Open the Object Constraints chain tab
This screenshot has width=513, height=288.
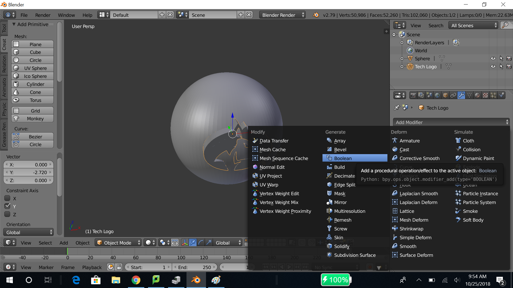click(x=453, y=95)
